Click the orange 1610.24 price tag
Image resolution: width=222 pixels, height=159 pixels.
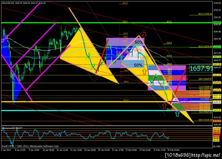217,121
